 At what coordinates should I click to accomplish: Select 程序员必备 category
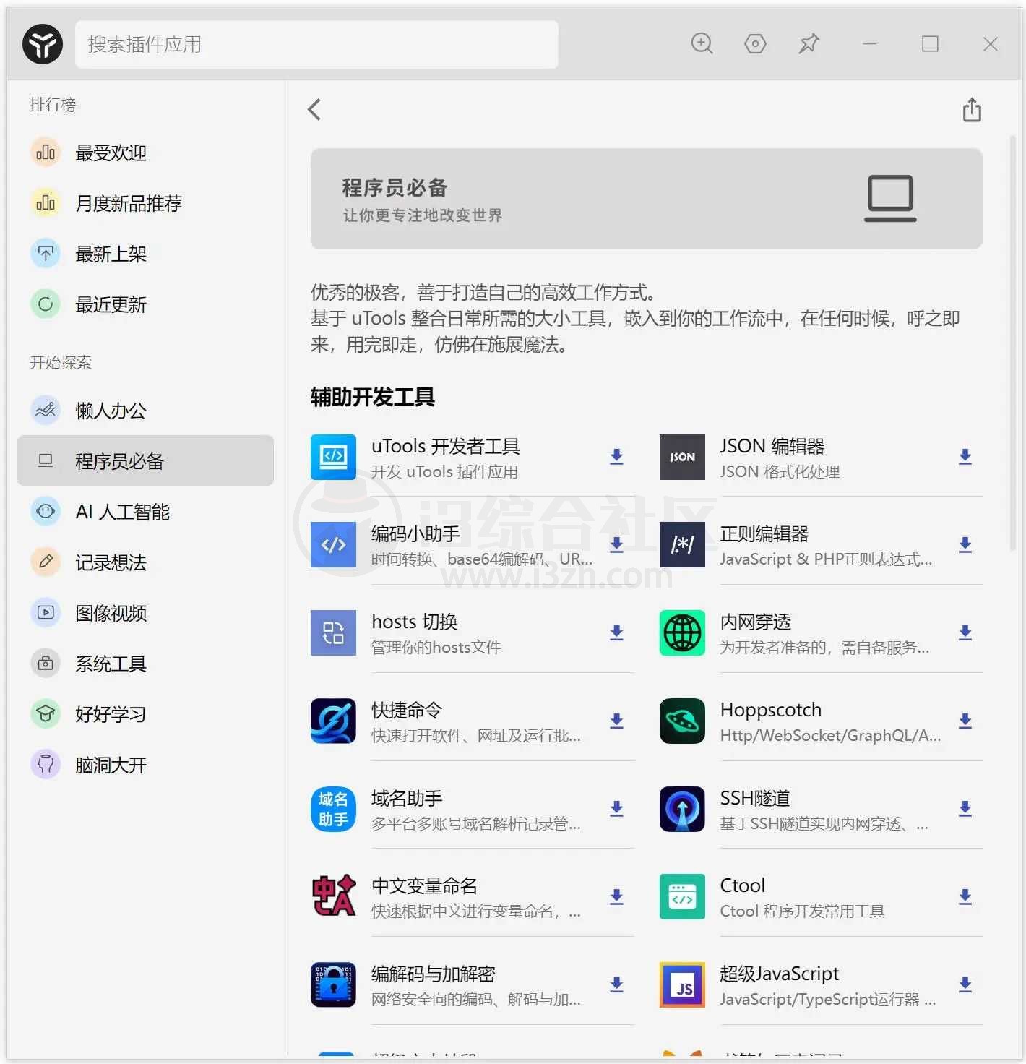(145, 460)
